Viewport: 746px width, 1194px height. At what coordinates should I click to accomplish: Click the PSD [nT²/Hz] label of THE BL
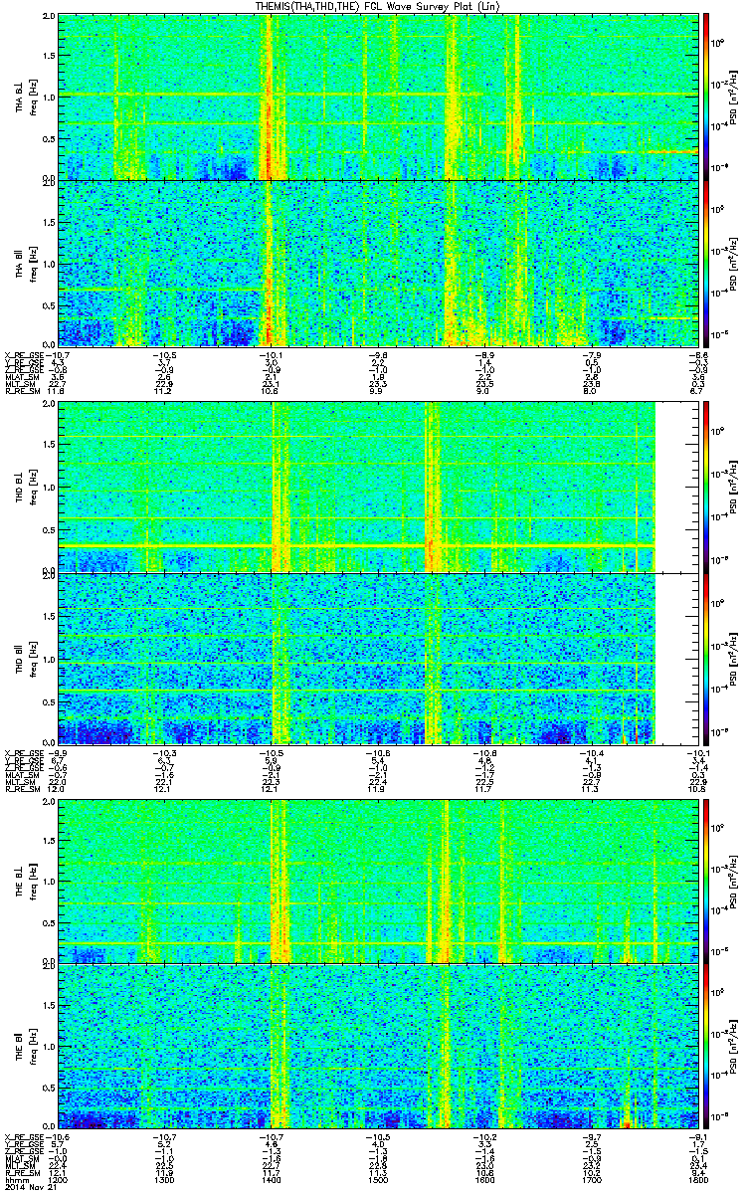pos(733,881)
